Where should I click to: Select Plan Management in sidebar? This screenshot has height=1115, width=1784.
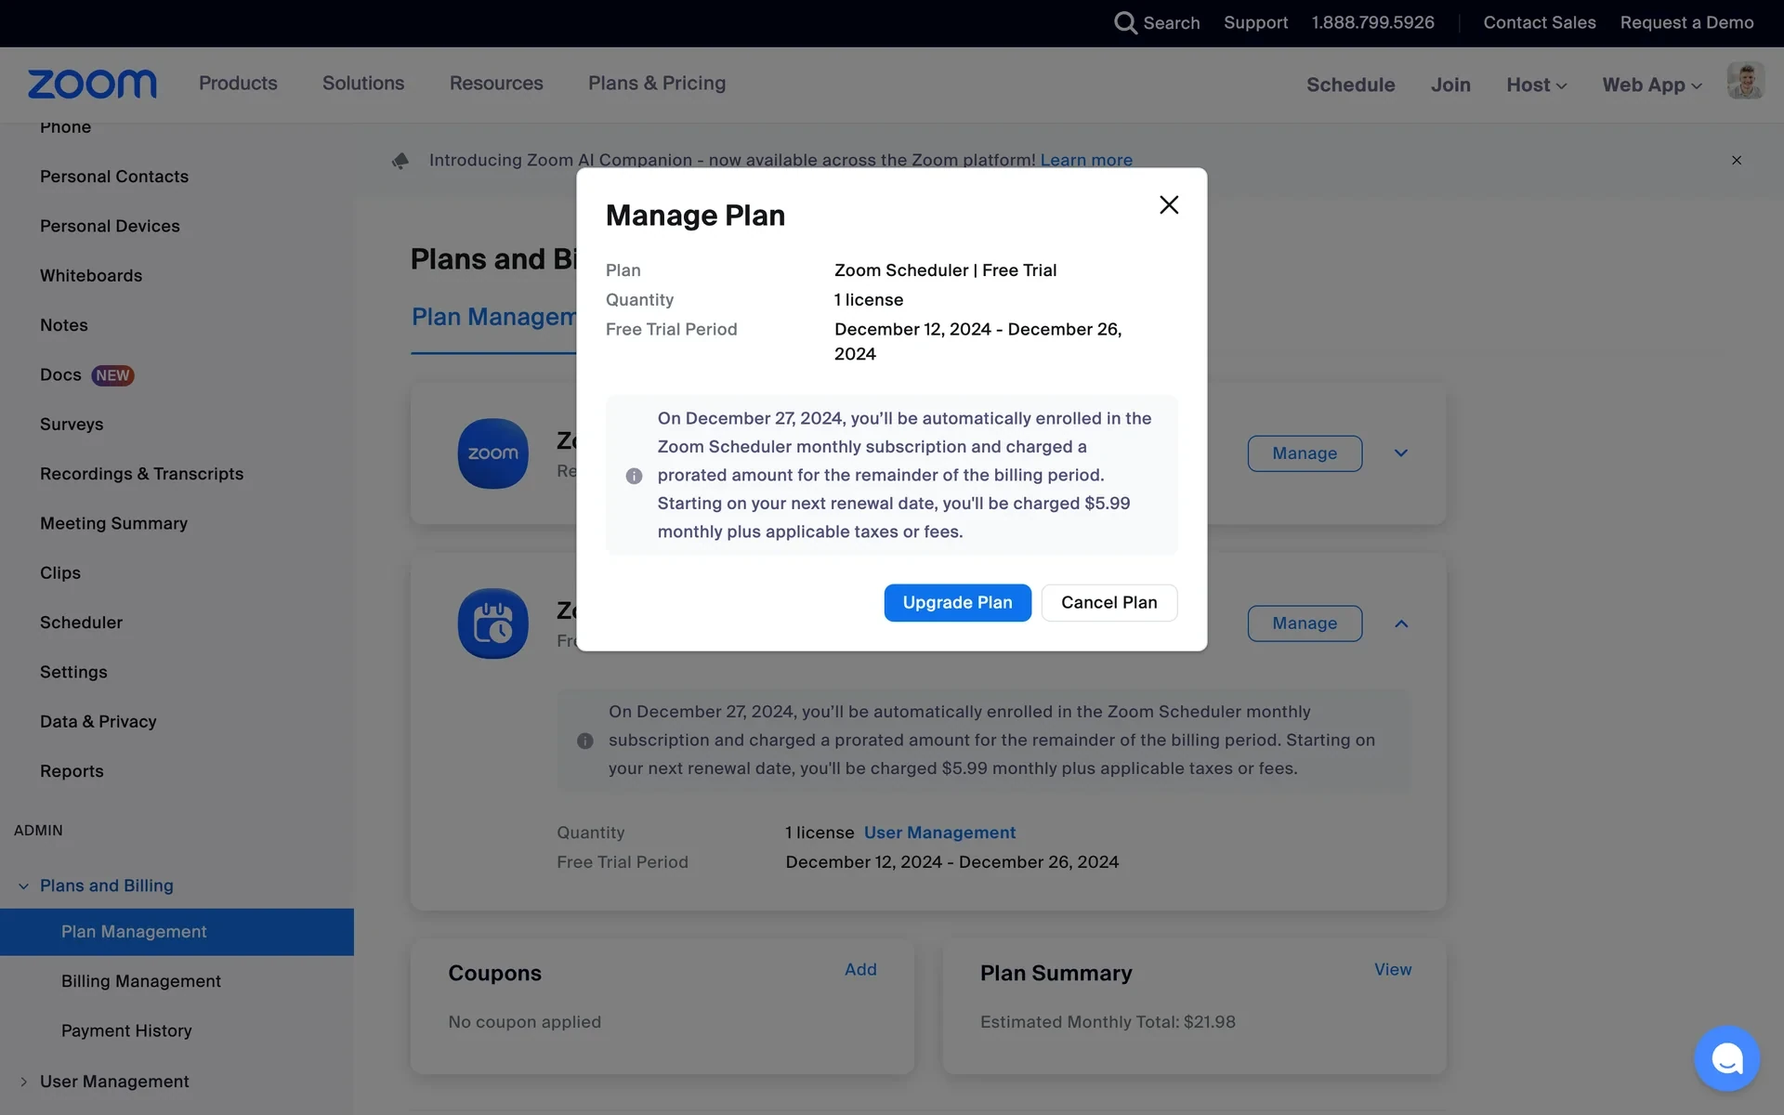click(177, 932)
